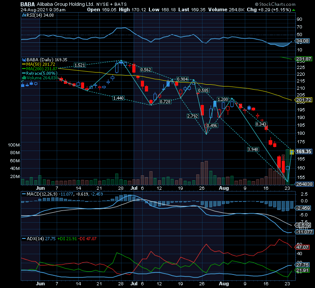Click the 1.521 retrace ratio label
This screenshot has height=288, width=315.
point(80,65)
